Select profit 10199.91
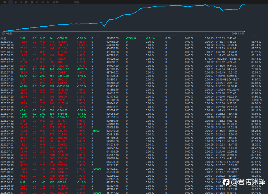Image resolution: width=268 pixels, height=194 pixels. tap(63, 103)
